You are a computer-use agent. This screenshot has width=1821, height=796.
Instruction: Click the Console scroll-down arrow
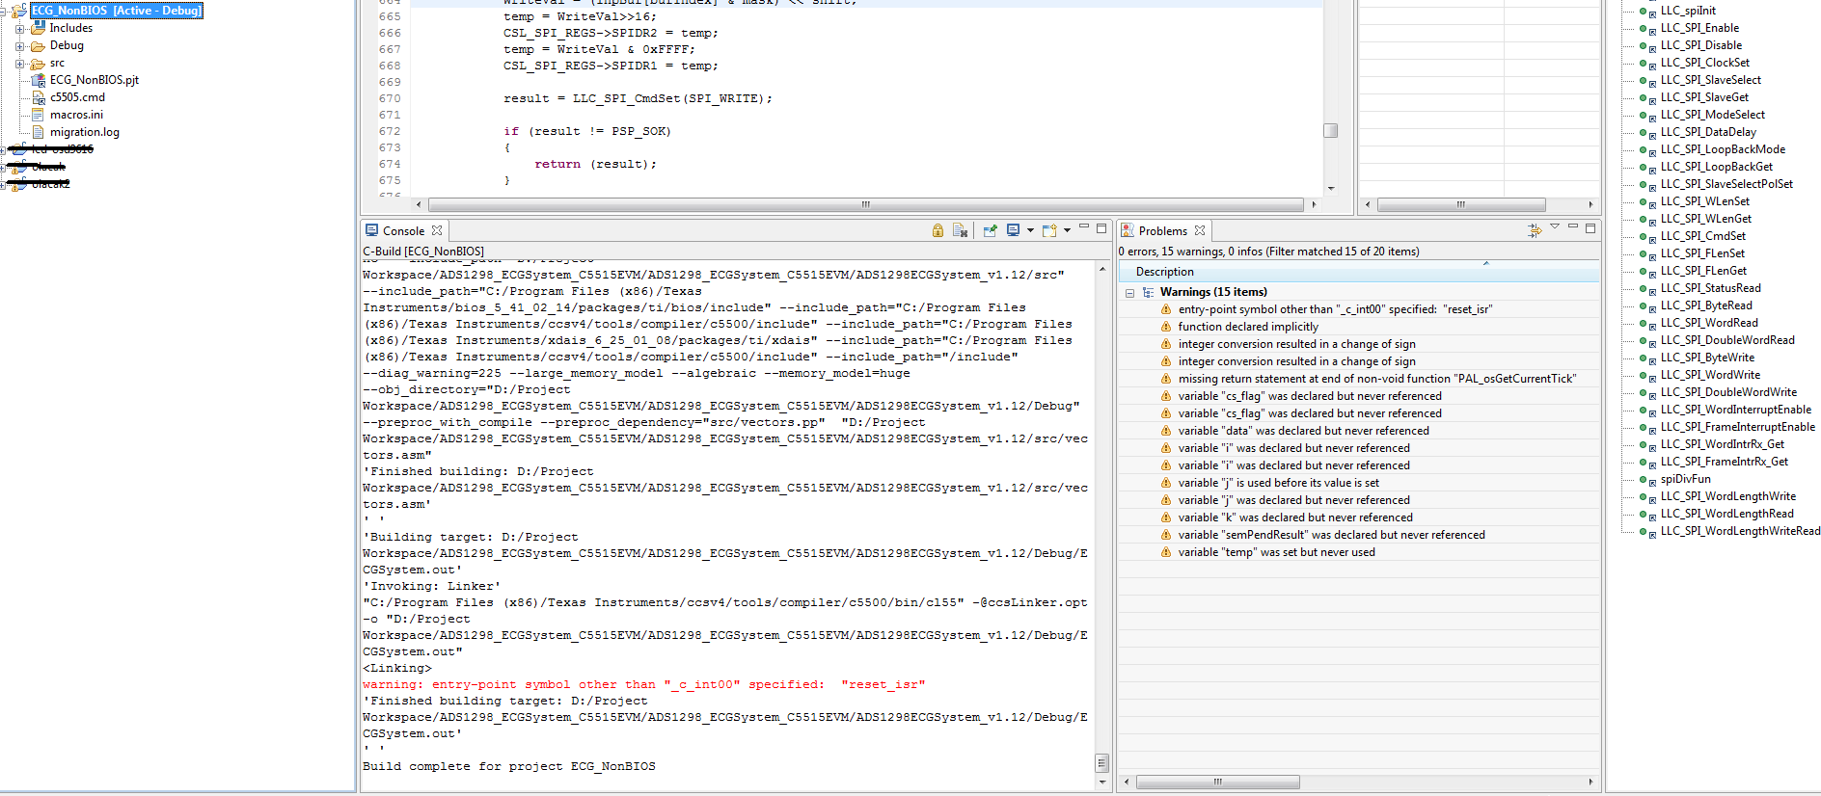(1101, 782)
